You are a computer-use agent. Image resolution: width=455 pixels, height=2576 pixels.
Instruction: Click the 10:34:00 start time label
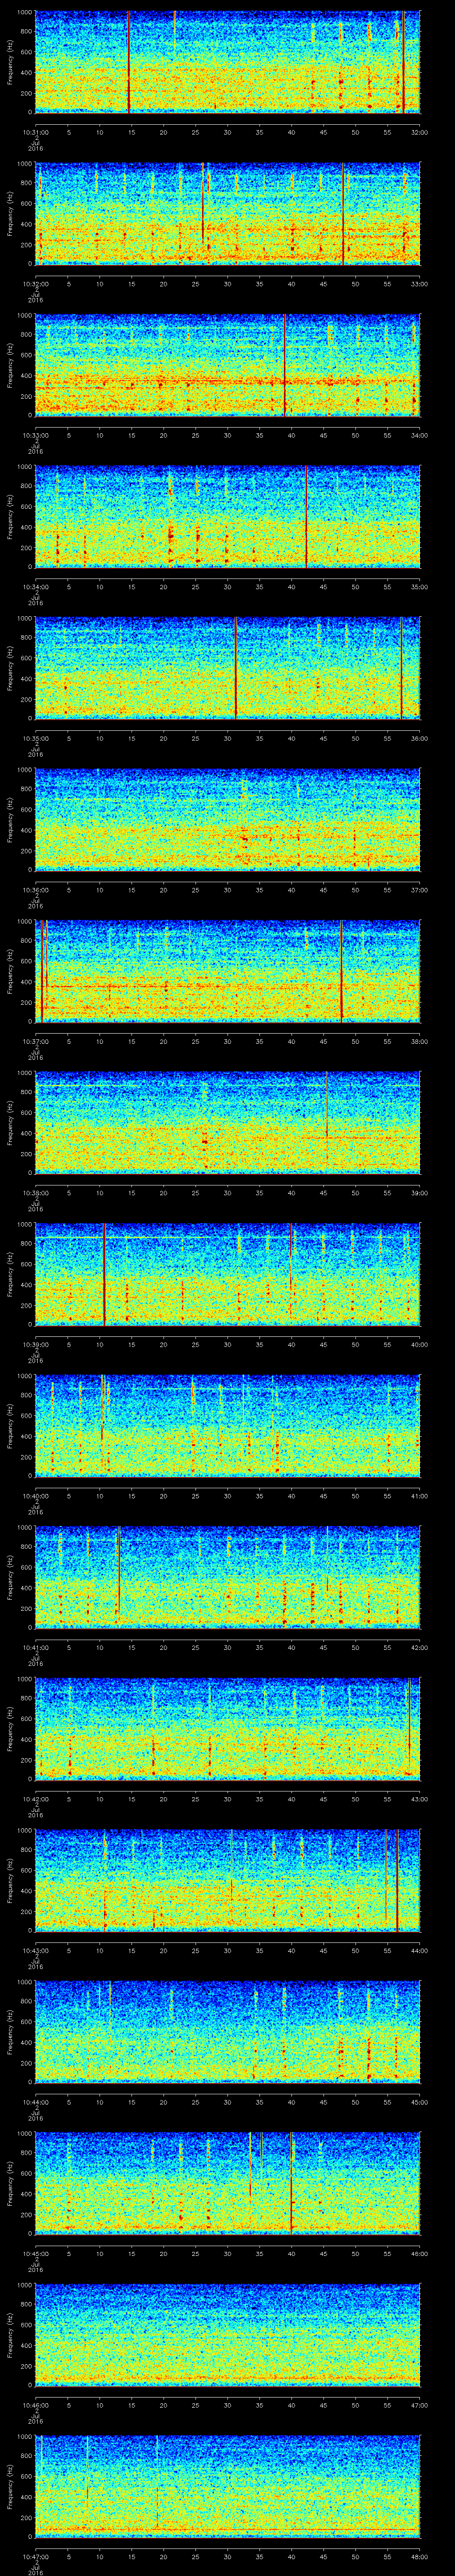[36, 586]
